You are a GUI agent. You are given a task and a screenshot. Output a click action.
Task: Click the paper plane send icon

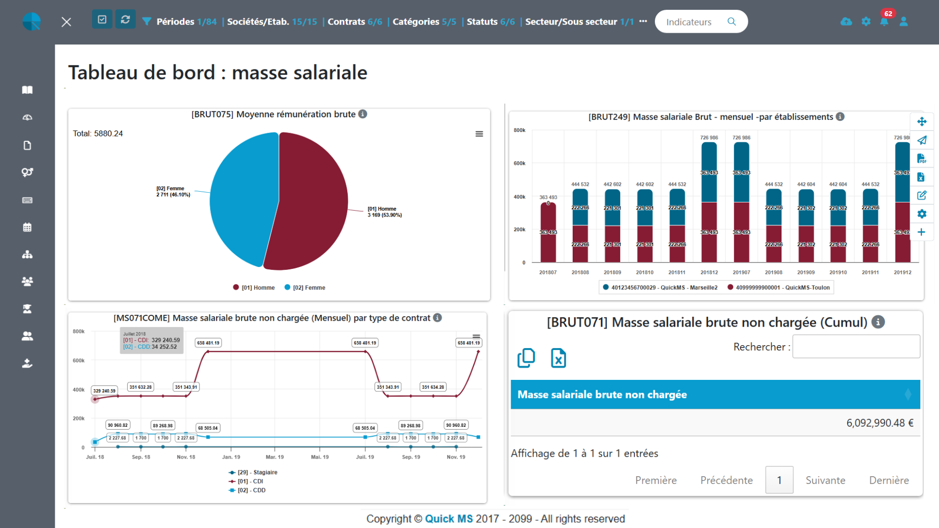[921, 140]
